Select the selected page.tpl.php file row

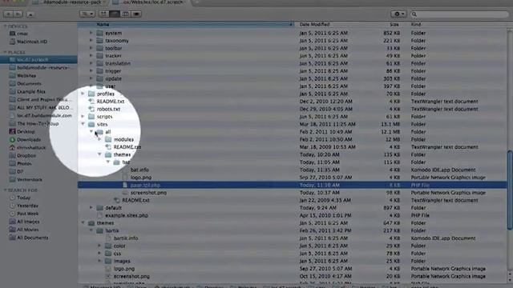click(x=292, y=185)
